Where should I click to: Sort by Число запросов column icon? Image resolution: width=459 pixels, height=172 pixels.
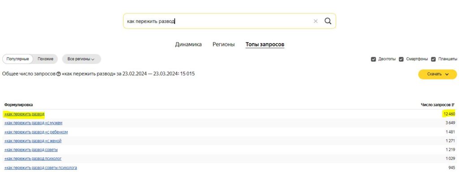click(x=453, y=105)
